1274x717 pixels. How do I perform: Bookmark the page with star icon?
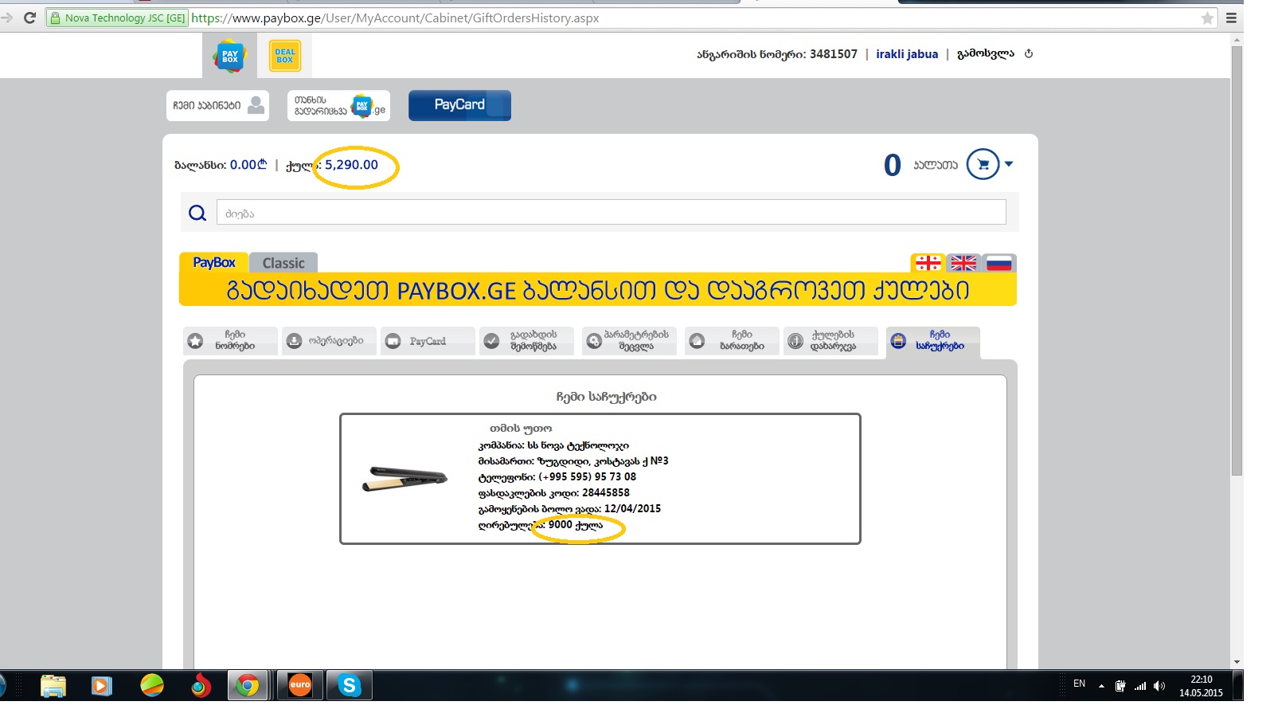click(x=1207, y=18)
